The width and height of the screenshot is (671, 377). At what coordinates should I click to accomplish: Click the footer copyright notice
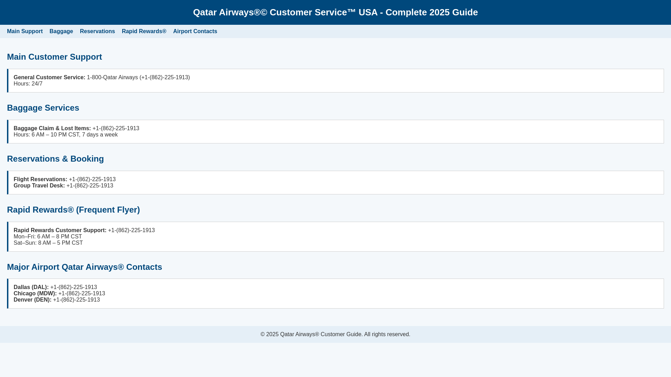(335, 334)
